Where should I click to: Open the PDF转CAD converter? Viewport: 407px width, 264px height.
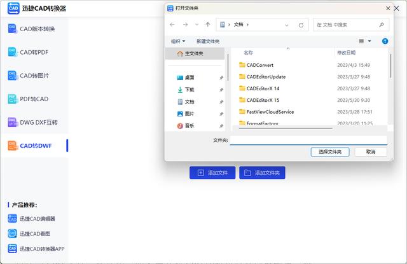(36, 99)
